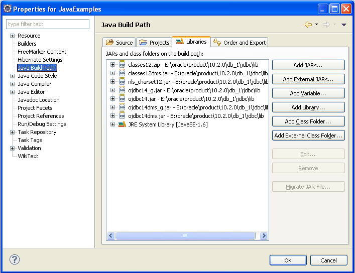Click the Add Library... button
This screenshot has height=273, width=355.
click(x=308, y=107)
